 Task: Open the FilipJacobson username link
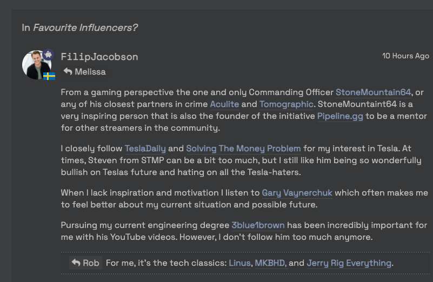[x=99, y=56]
